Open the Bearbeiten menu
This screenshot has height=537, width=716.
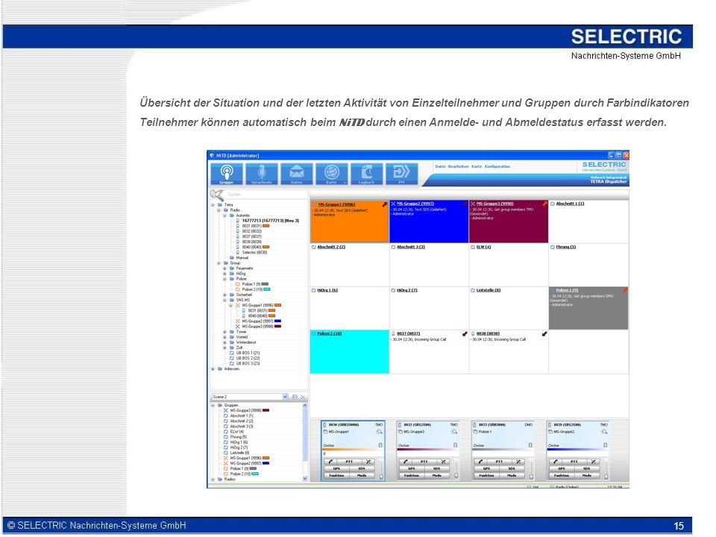click(x=458, y=166)
